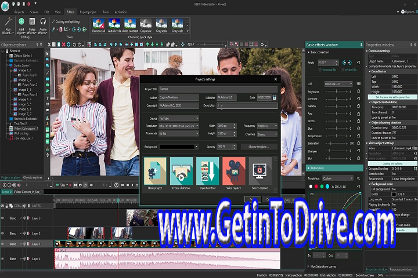Click Cutting and splitting button in Properties
Image resolution: width=418 pixels, height=278 pixels.
(392, 163)
